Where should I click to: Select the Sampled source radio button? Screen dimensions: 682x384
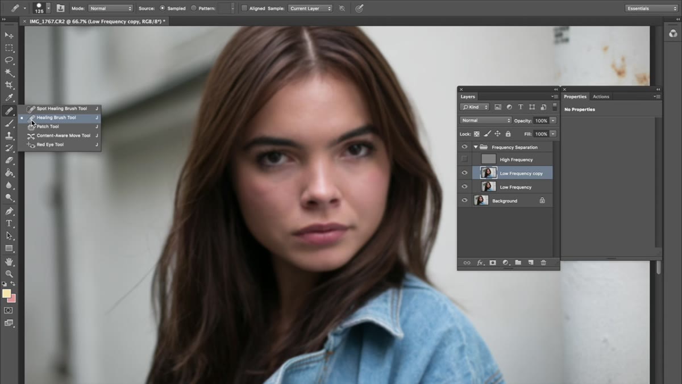tap(163, 9)
